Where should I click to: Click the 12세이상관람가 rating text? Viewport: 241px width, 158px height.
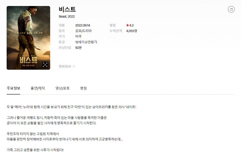pyautogui.click(x=86, y=42)
